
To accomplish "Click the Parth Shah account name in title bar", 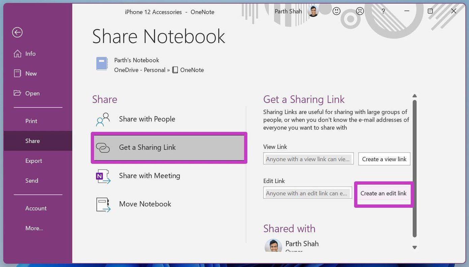I will click(288, 11).
